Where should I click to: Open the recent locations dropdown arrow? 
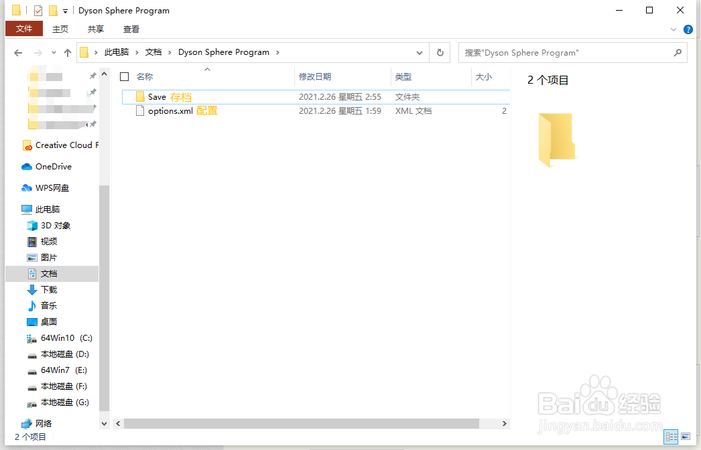54,53
